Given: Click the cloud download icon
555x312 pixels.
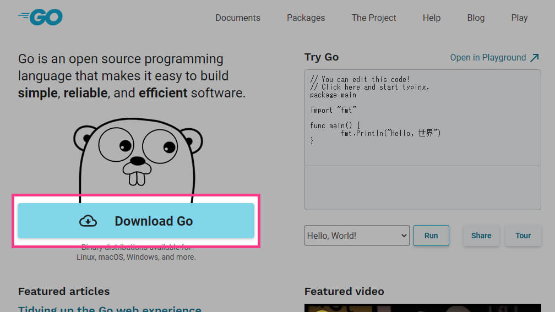Looking at the screenshot, I should click(x=88, y=221).
